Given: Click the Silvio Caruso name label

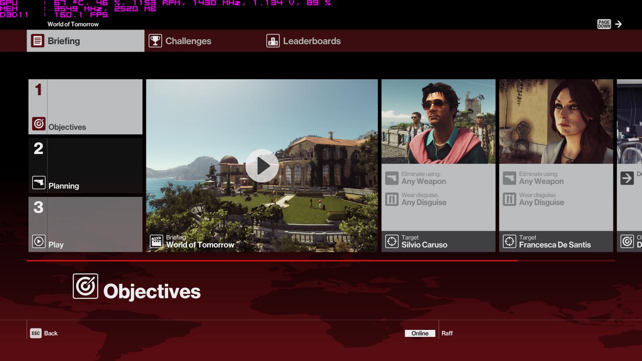Looking at the screenshot, I should 424,245.
